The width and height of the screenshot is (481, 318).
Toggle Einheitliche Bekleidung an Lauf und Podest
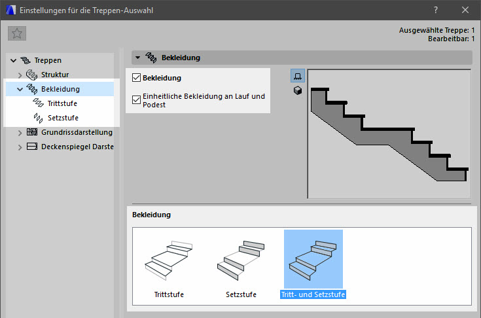(x=137, y=99)
